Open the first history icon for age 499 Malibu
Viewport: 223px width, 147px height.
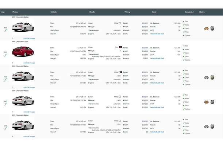pyautogui.click(x=207, y=77)
